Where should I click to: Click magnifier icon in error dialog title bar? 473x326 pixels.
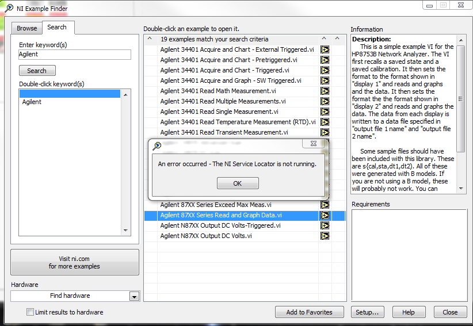click(x=157, y=146)
